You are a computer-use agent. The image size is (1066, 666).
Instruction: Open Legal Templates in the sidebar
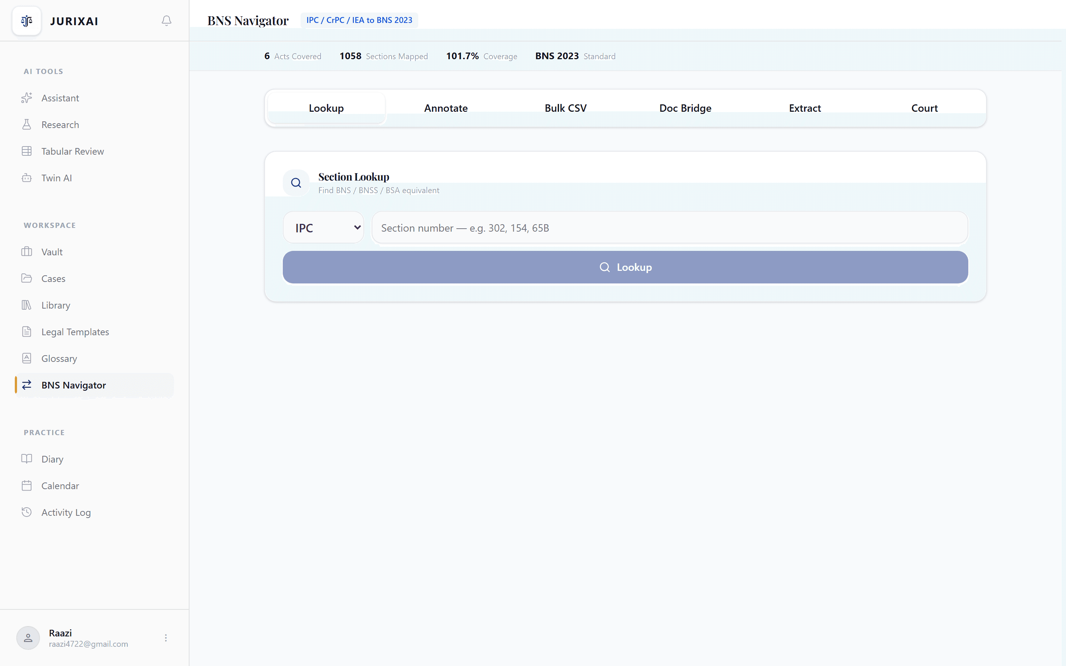tap(94, 332)
